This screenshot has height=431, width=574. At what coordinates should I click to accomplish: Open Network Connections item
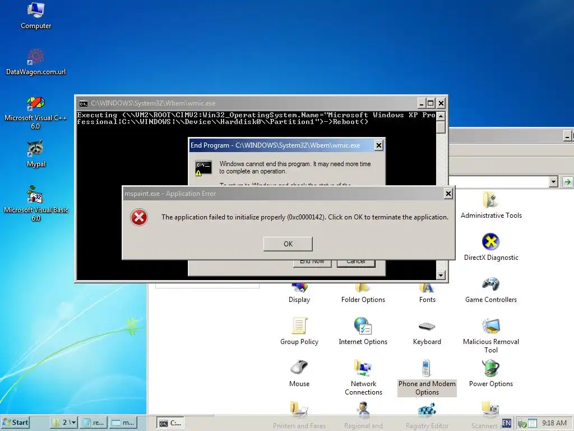(x=363, y=378)
